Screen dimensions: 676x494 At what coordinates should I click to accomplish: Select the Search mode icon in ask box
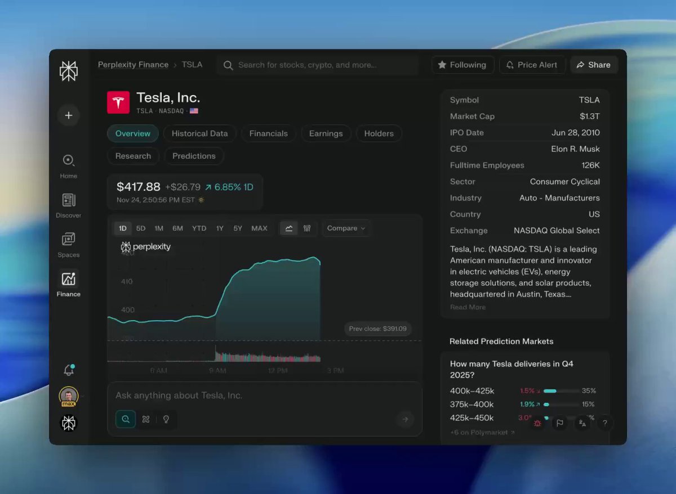click(x=126, y=419)
